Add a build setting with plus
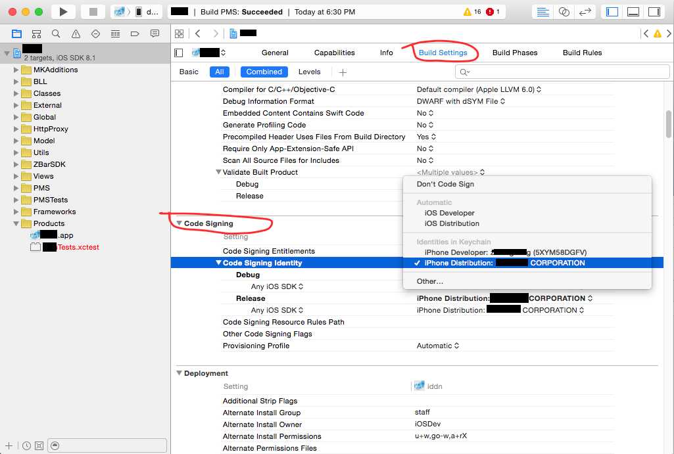Screen dimensions: 674x454 [343, 72]
